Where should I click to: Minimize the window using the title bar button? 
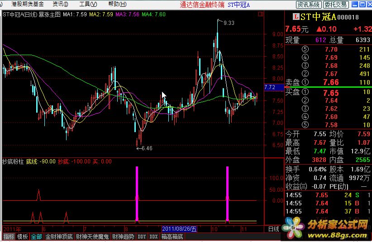tap(355, 4)
